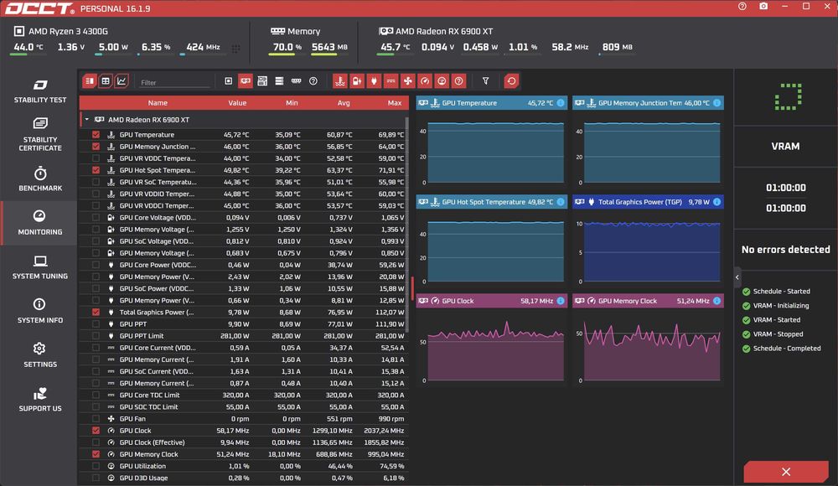This screenshot has height=486, width=838.
Task: Toggle the current sensor type filter
Action: point(391,81)
